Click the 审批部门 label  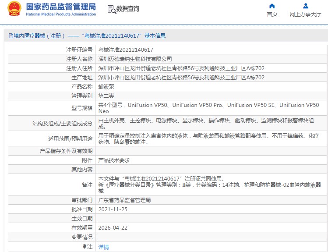pyautogui.click(x=82, y=200)
